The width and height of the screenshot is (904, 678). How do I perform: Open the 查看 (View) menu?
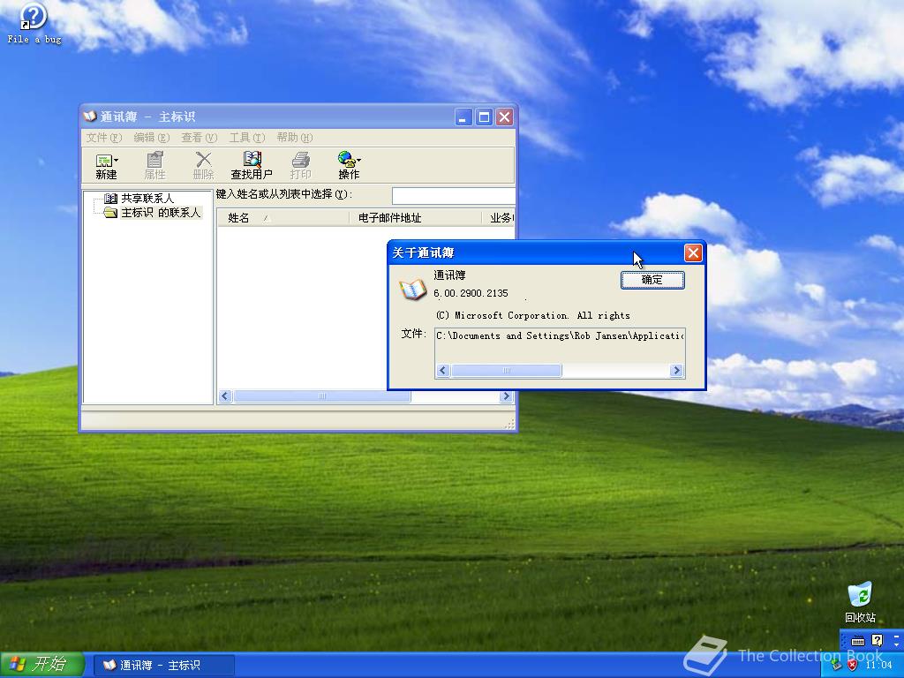[x=199, y=137]
